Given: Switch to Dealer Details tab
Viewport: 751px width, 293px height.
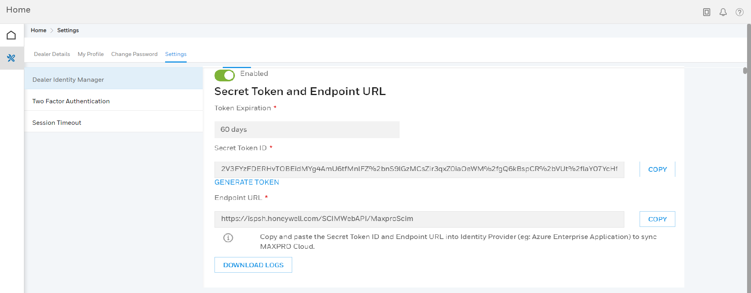Looking at the screenshot, I should pyautogui.click(x=52, y=54).
